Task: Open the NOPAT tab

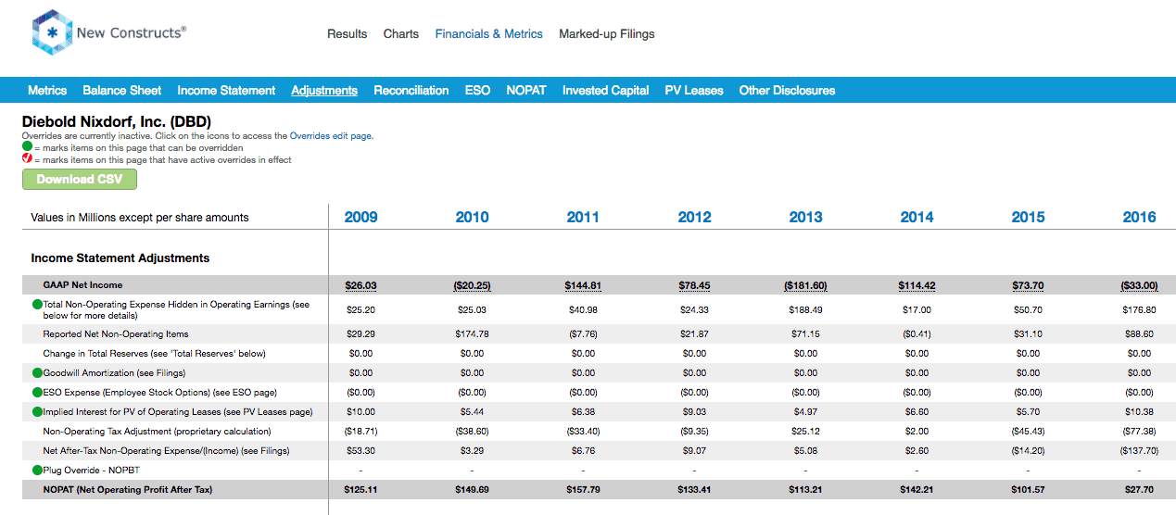Action: tap(526, 91)
